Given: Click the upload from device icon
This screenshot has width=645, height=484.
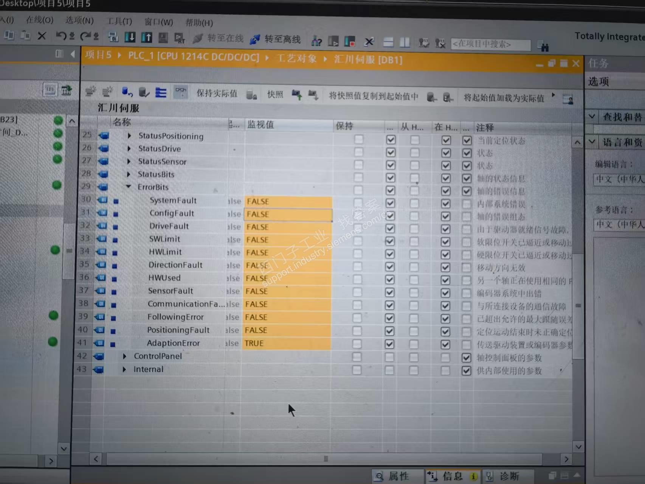Looking at the screenshot, I should pos(146,37).
